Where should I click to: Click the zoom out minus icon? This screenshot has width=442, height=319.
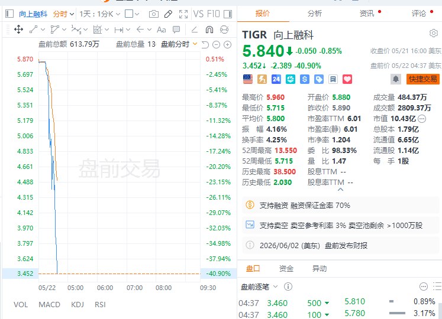point(216,44)
